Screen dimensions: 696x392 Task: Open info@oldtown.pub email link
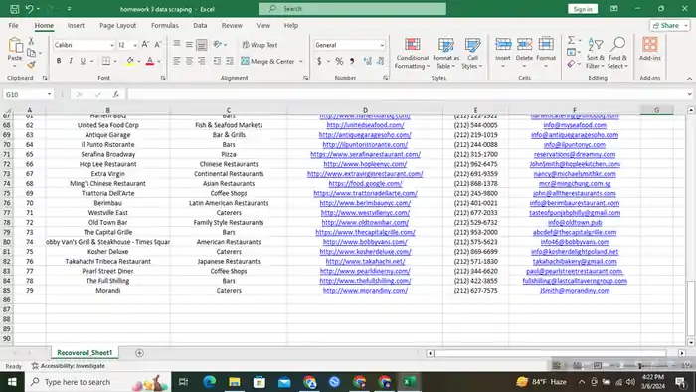(575, 222)
